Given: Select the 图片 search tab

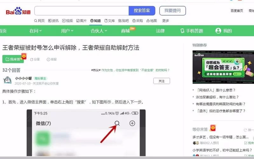Looking at the screenshot, I should click(81, 21).
